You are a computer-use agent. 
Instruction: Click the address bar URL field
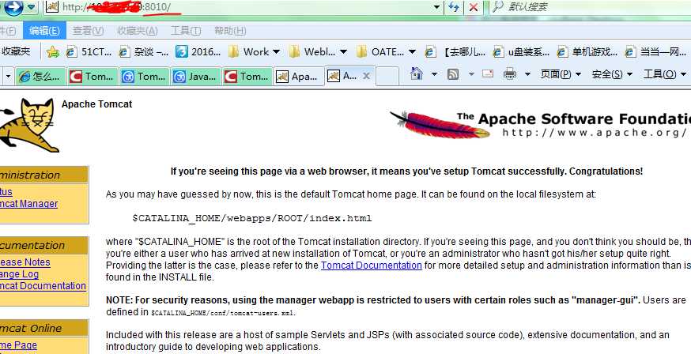point(238,7)
